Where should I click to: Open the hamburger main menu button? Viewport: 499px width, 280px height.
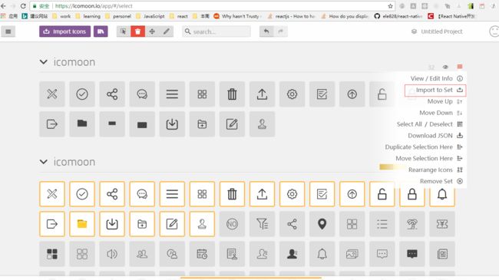click(8, 31)
